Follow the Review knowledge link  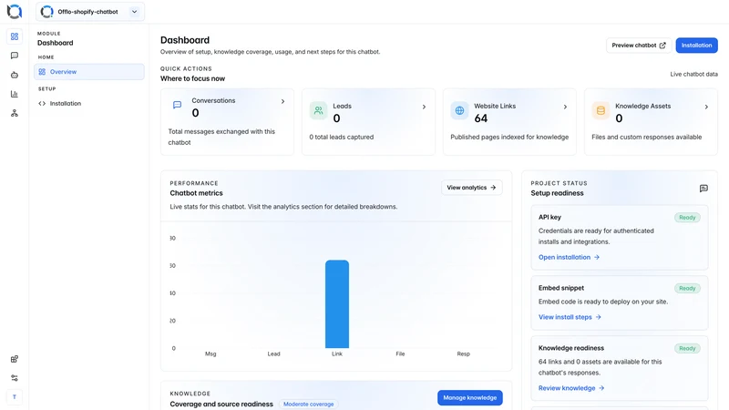pyautogui.click(x=571, y=388)
